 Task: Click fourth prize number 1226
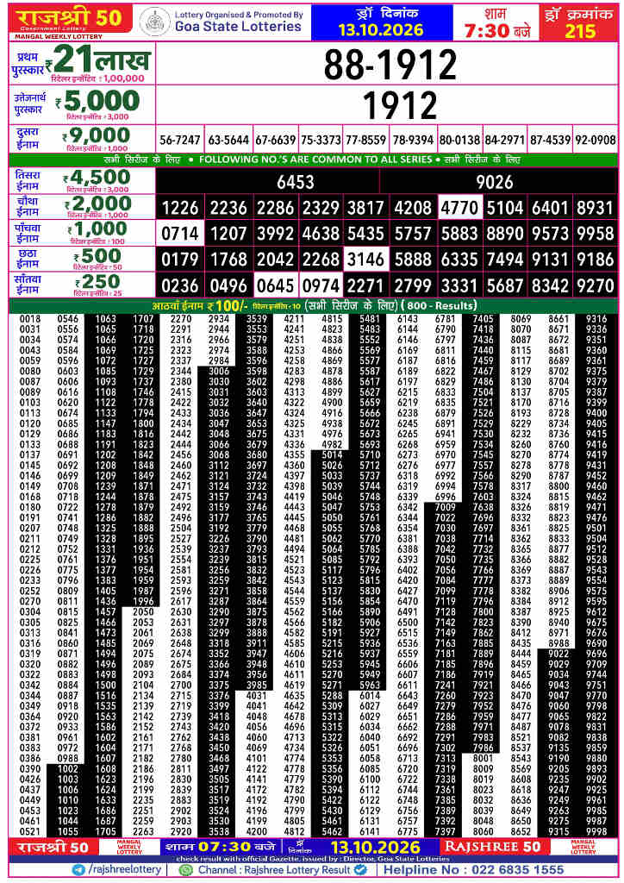pyautogui.click(x=180, y=209)
